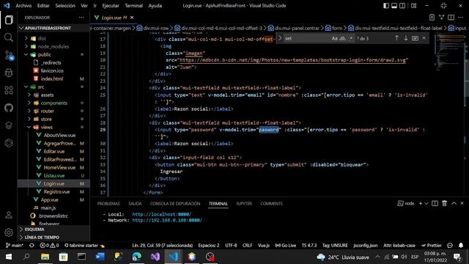Switch to the SALIDA panel tab
This screenshot has width=469, height=264.
(x=135, y=204)
